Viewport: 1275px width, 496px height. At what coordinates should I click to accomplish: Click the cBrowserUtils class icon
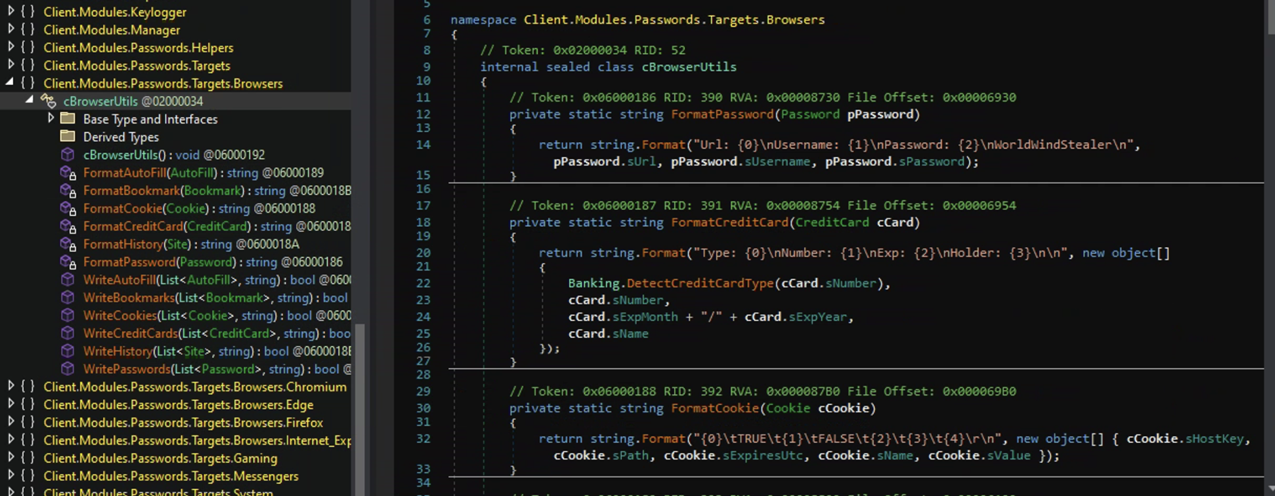(x=48, y=101)
